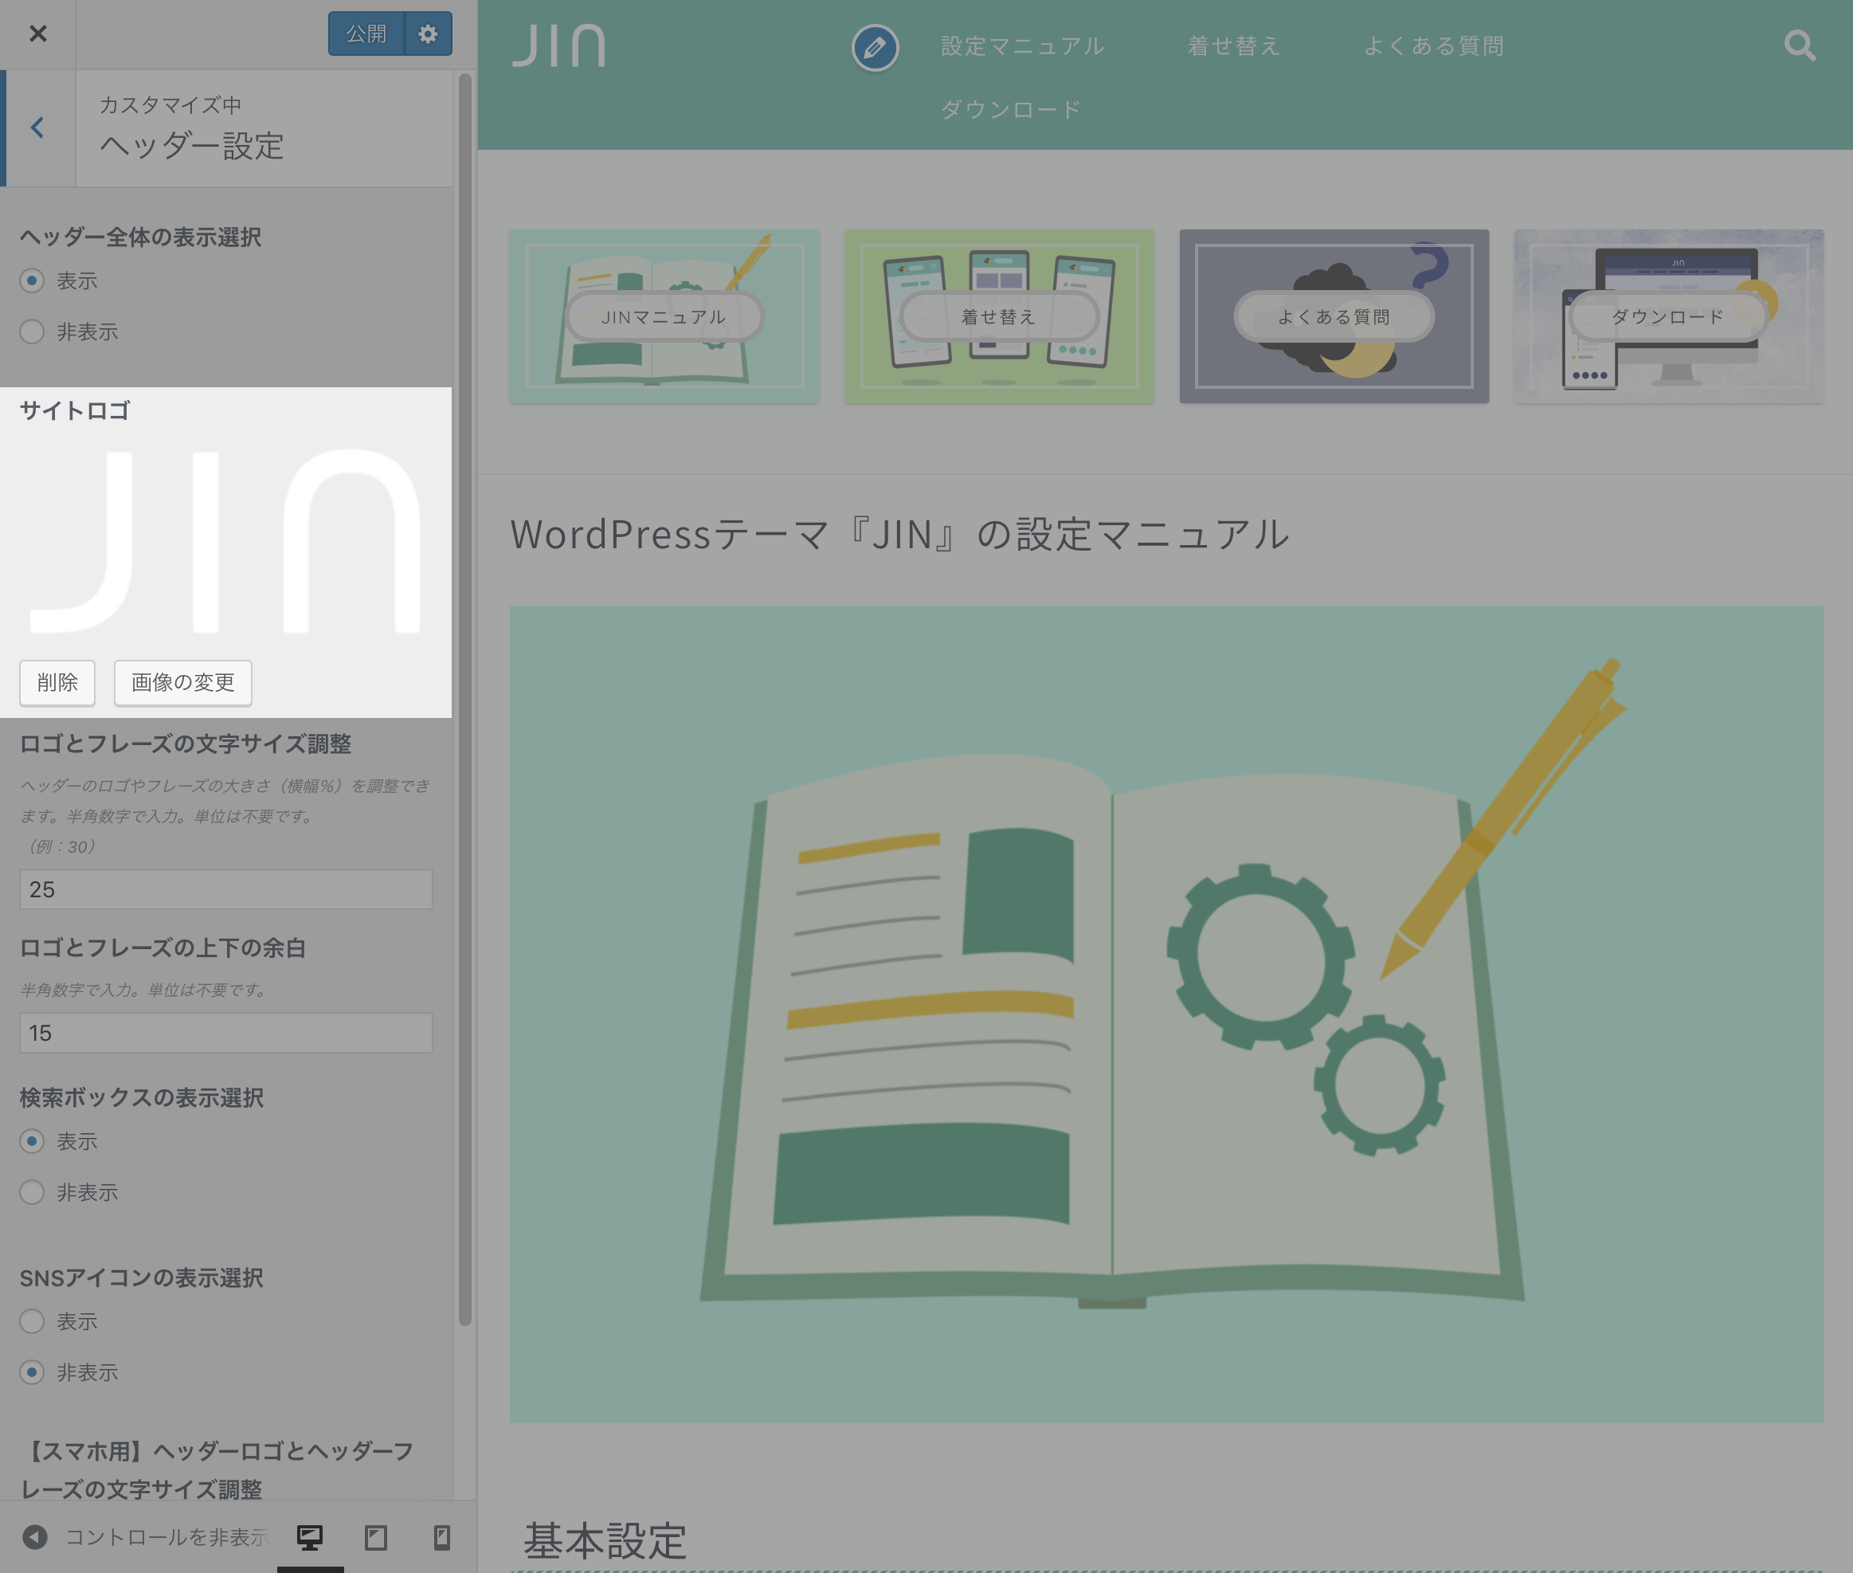Open the 設定マニュアル menu item
The width and height of the screenshot is (1853, 1573).
(1022, 46)
